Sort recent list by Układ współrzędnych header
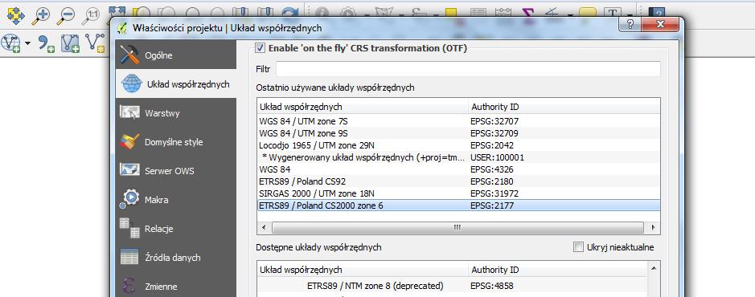The image size is (755, 297). coord(363,107)
